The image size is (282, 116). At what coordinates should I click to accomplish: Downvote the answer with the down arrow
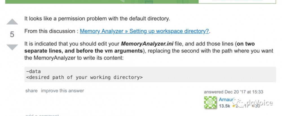(12, 47)
